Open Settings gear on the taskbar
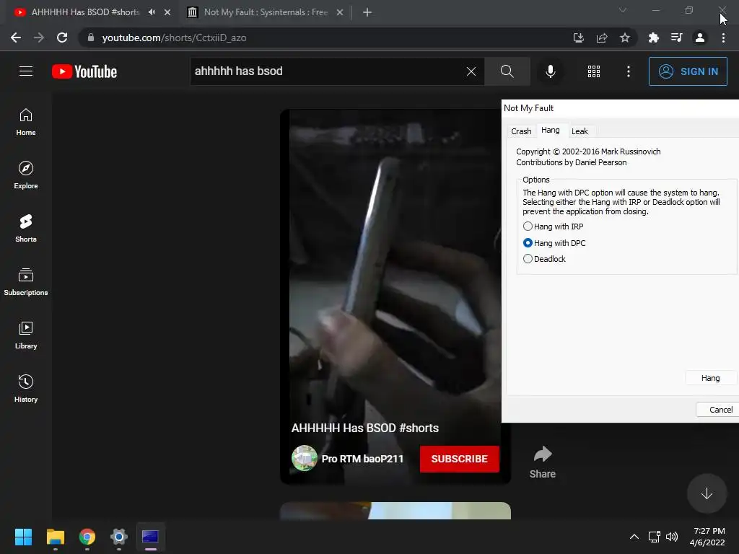Image resolution: width=739 pixels, height=554 pixels. pos(119,537)
